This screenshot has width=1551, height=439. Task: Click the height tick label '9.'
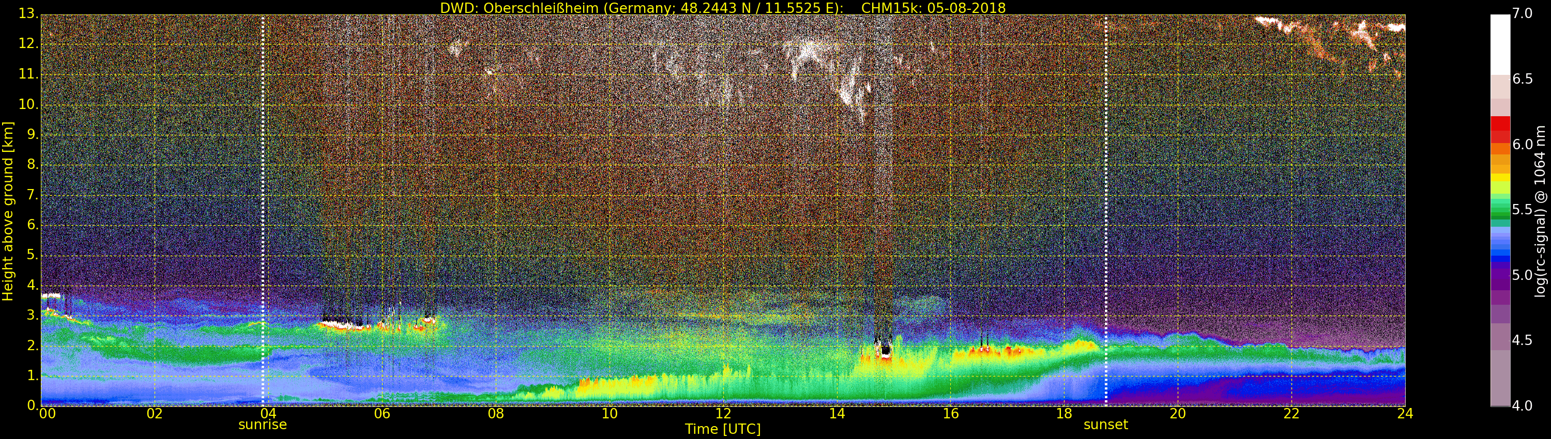click(33, 135)
